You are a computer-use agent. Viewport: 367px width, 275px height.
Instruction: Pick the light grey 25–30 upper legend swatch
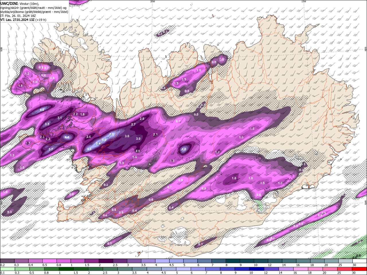tap(345, 261)
